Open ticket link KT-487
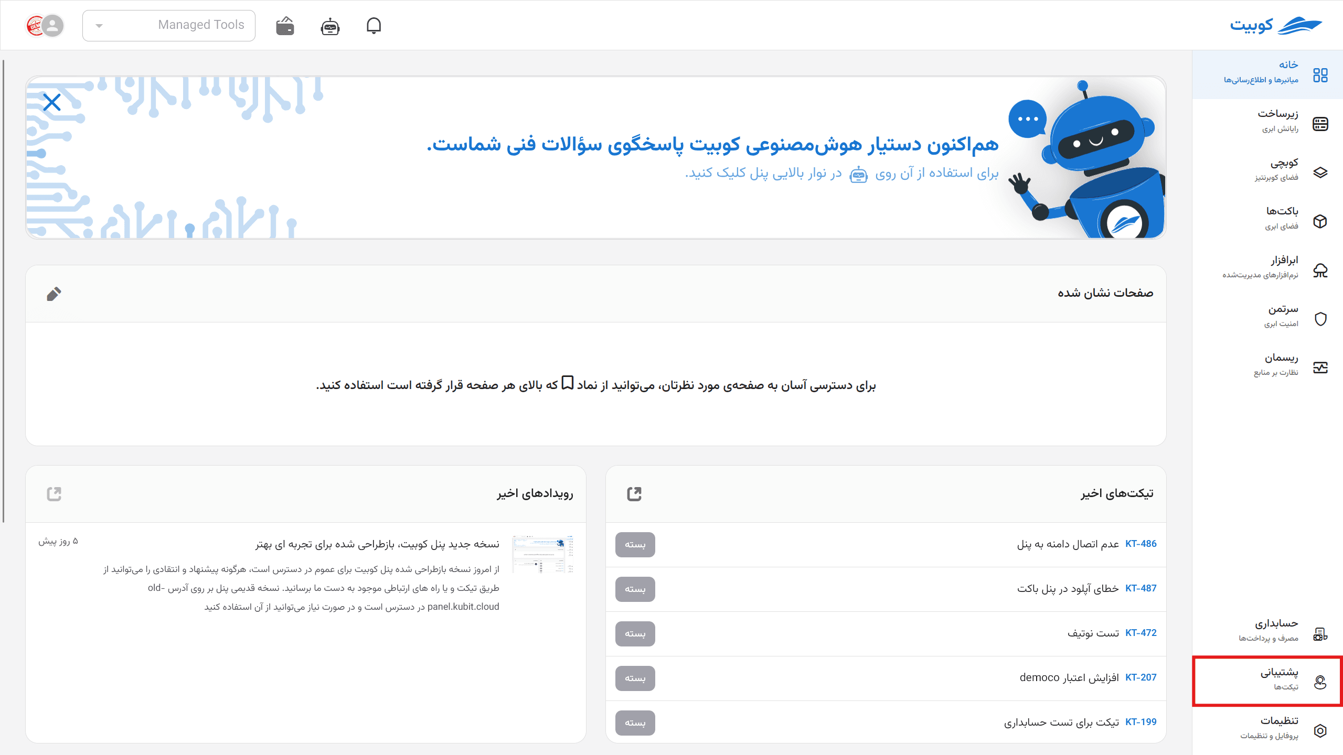The image size is (1343, 755). tap(1141, 589)
